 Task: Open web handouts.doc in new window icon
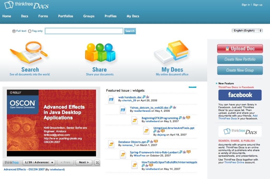coord(144,97)
